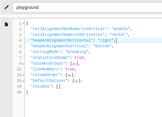Image resolution: width=162 pixels, height=117 pixels.
Task: Click the "cellAlignmentNumericHorizontal" key
Action: [68, 35]
